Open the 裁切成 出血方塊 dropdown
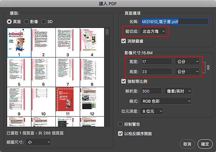 click(153, 31)
